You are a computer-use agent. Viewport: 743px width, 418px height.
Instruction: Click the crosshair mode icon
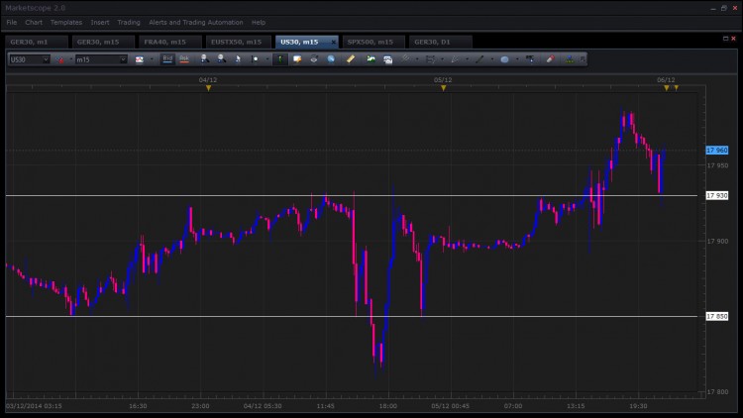click(x=255, y=59)
